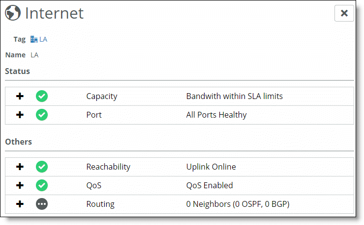Click the green Capacity status check icon
Viewport: 364px width, 225px height.
pyautogui.click(x=42, y=96)
